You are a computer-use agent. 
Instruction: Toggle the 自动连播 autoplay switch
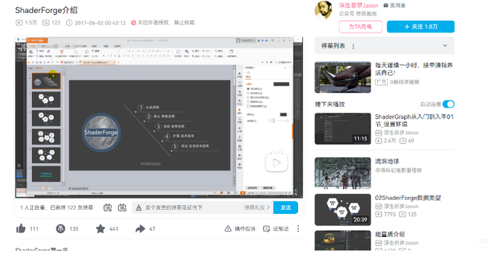point(448,104)
